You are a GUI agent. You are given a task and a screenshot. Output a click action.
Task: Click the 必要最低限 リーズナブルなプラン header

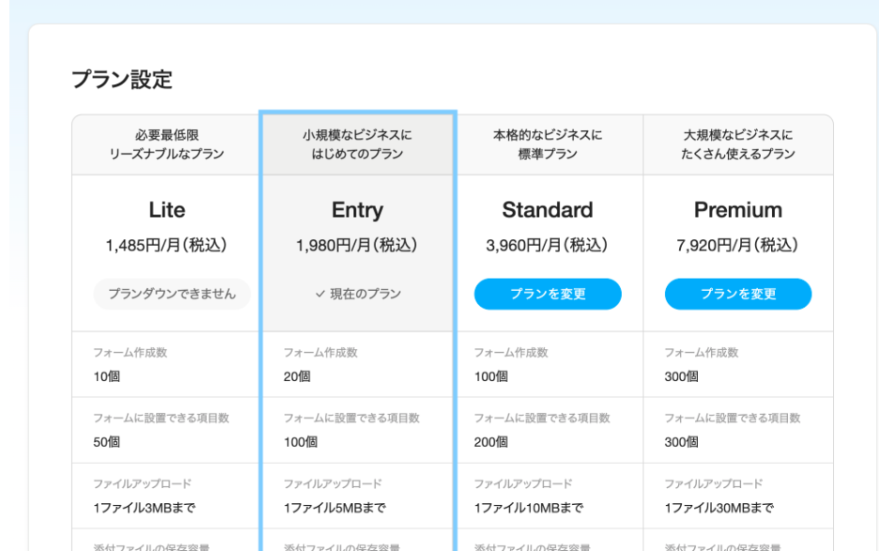pyautogui.click(x=166, y=144)
